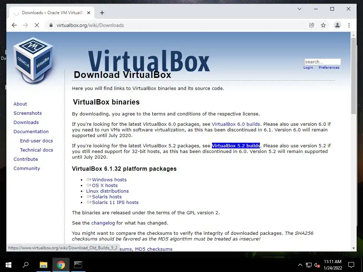Click the search box on the page
This screenshot has height=272, width=363.
click(x=323, y=62)
